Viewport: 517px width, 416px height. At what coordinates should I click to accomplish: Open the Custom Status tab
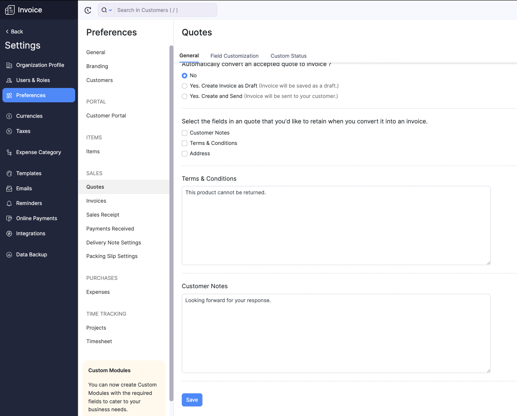288,56
